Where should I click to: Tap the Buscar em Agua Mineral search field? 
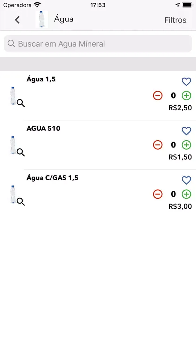(98, 44)
